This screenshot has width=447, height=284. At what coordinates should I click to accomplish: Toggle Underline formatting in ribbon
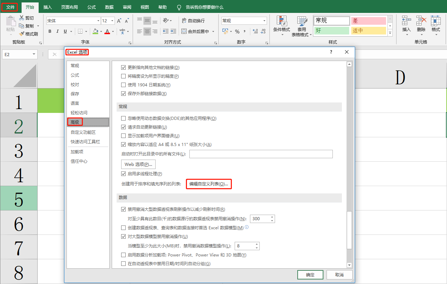(65, 32)
